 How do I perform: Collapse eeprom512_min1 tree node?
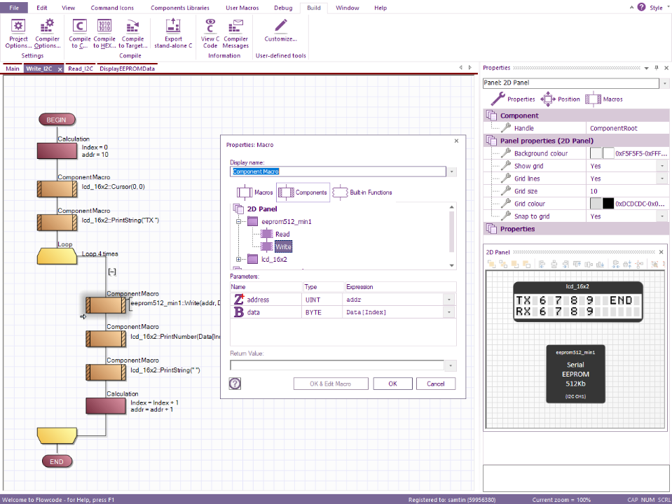[239, 221]
